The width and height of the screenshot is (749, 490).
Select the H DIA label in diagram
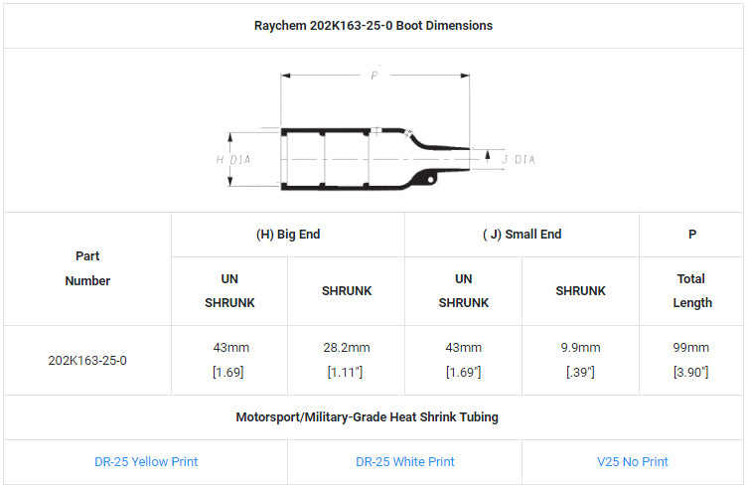coord(233,159)
